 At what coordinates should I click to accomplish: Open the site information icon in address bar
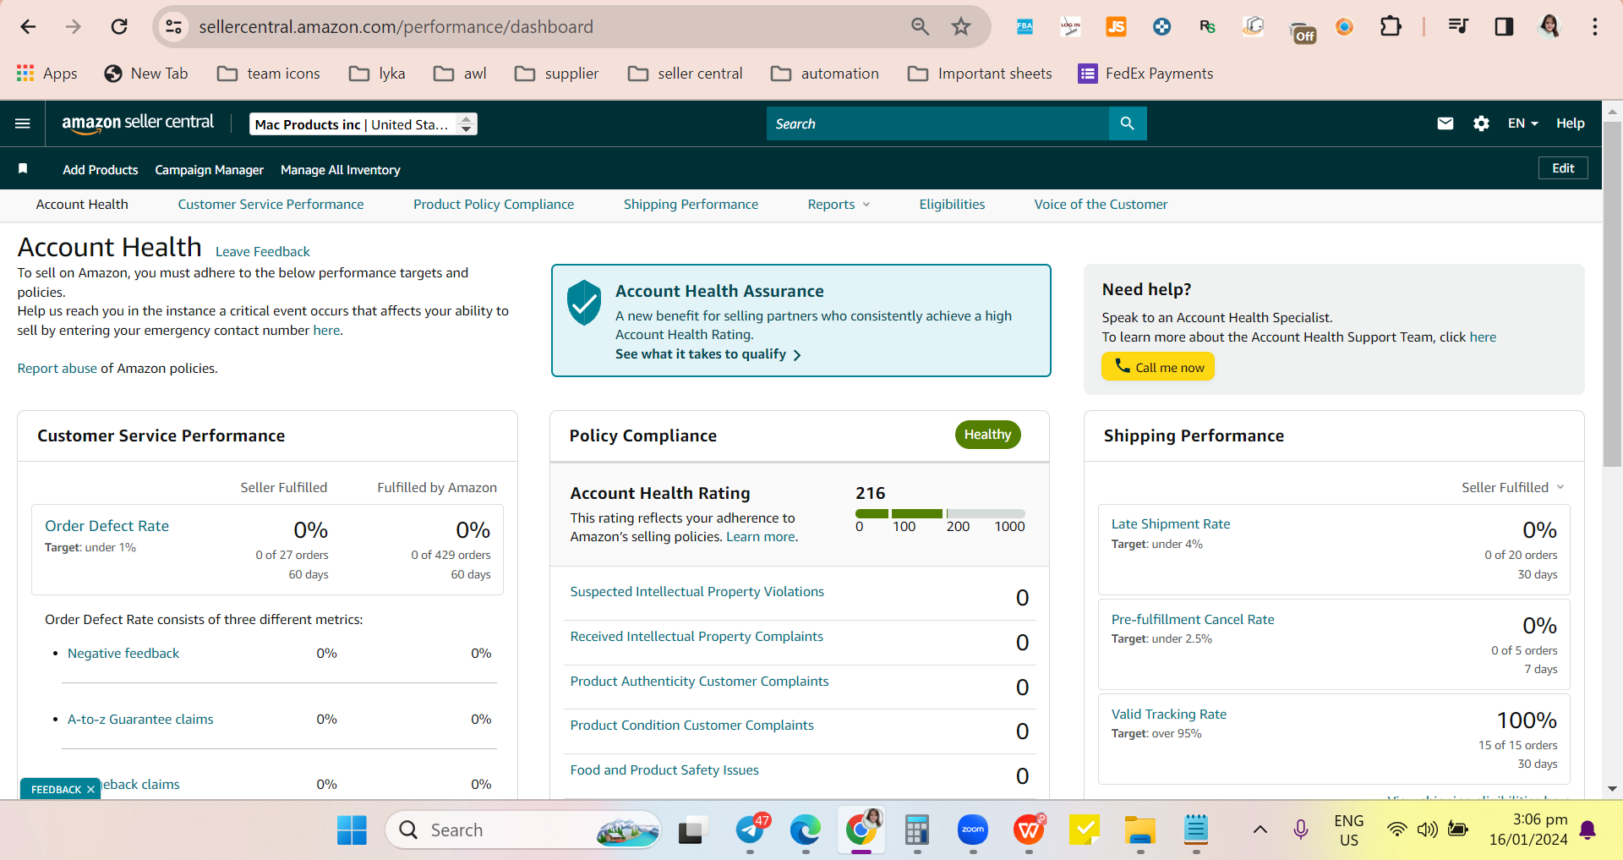point(174,27)
